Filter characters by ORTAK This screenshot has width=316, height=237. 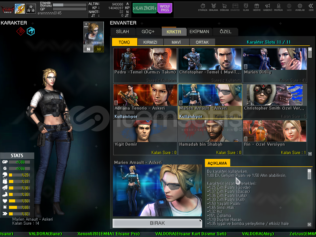click(202, 42)
